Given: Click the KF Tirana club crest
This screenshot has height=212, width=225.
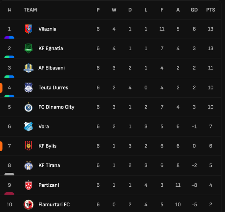Looking at the screenshot, I should 28,165.
